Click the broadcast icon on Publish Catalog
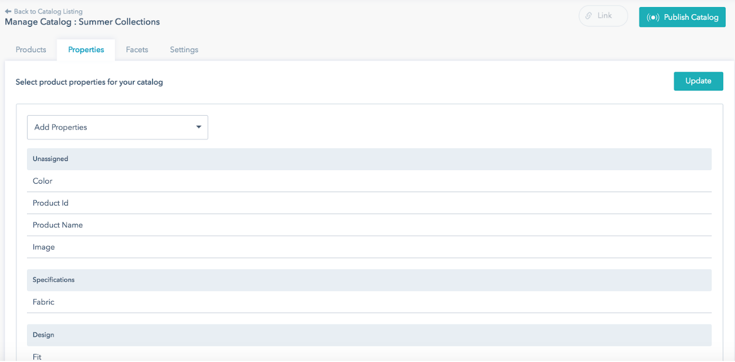This screenshot has width=735, height=362. click(653, 17)
